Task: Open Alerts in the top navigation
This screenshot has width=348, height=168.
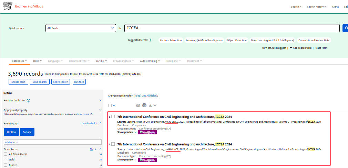Action: (335, 7)
